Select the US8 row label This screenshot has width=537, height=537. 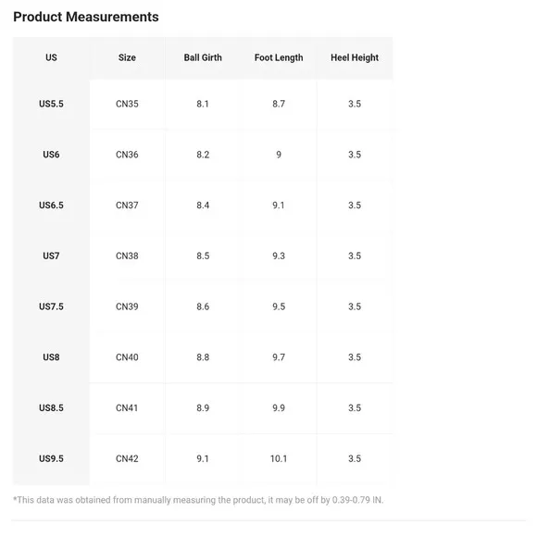click(51, 357)
